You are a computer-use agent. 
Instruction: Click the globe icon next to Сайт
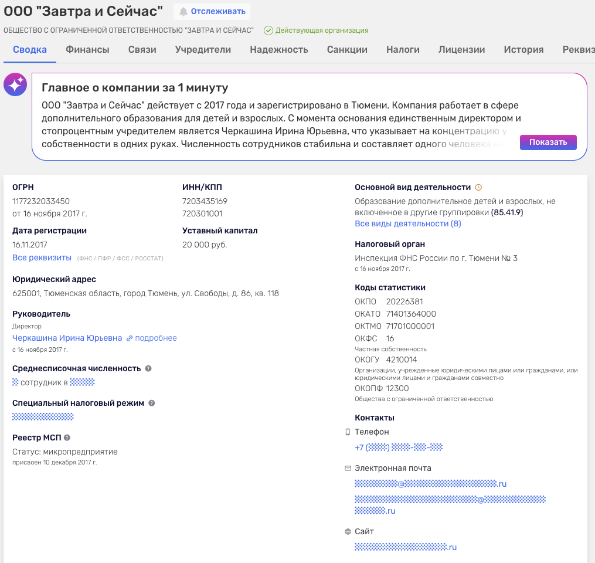pos(348,531)
